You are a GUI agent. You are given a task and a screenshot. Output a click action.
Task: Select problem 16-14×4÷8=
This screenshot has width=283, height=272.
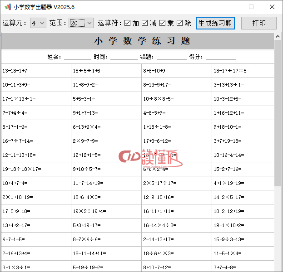coord(160,225)
